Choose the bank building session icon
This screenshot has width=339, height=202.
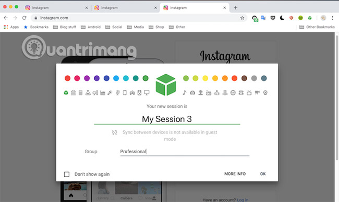pos(74,93)
